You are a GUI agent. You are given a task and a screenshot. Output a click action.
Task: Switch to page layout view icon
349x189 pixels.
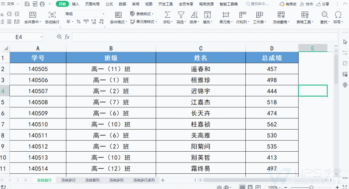250,187
